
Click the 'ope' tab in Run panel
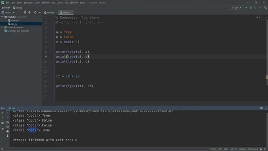(x=12, y=108)
